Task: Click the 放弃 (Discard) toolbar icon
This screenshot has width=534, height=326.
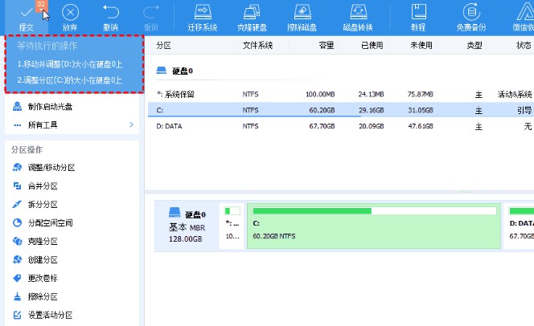Action: pyautogui.click(x=71, y=16)
